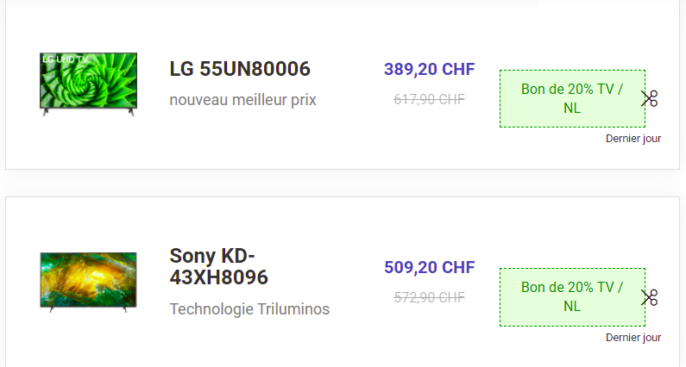
Task: Click the 509,20 CHF sale price
Action: pos(429,267)
